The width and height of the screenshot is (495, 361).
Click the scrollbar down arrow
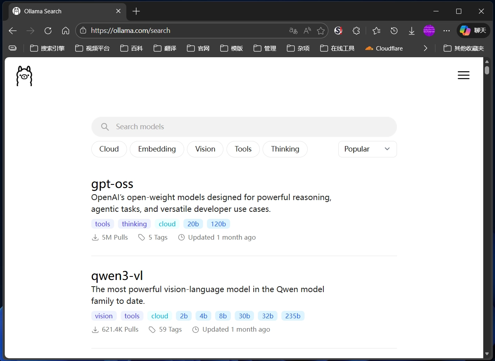487,354
